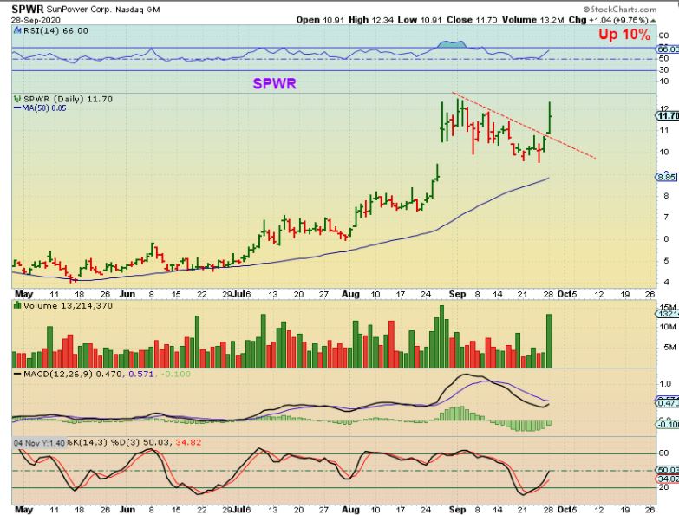This screenshot has width=679, height=515.
Task: Click the High 12.34 value
Action: pos(371,20)
